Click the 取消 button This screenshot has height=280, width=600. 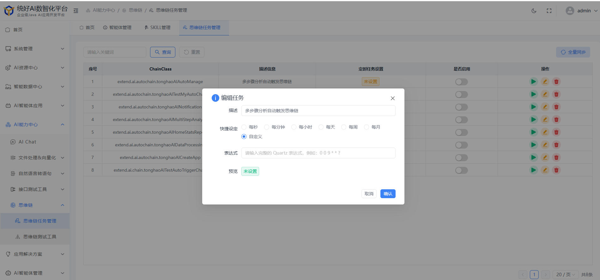(x=369, y=194)
